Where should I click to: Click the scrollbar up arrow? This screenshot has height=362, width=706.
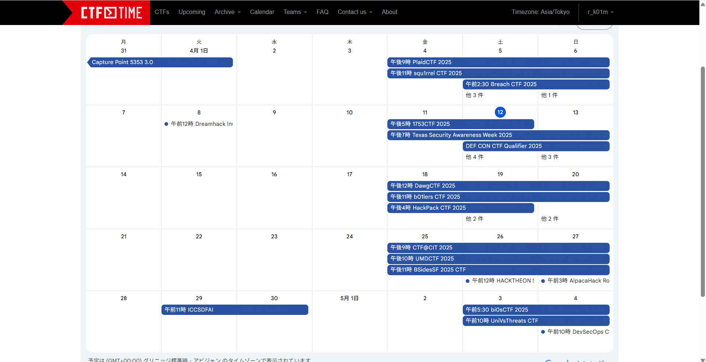[x=703, y=4]
